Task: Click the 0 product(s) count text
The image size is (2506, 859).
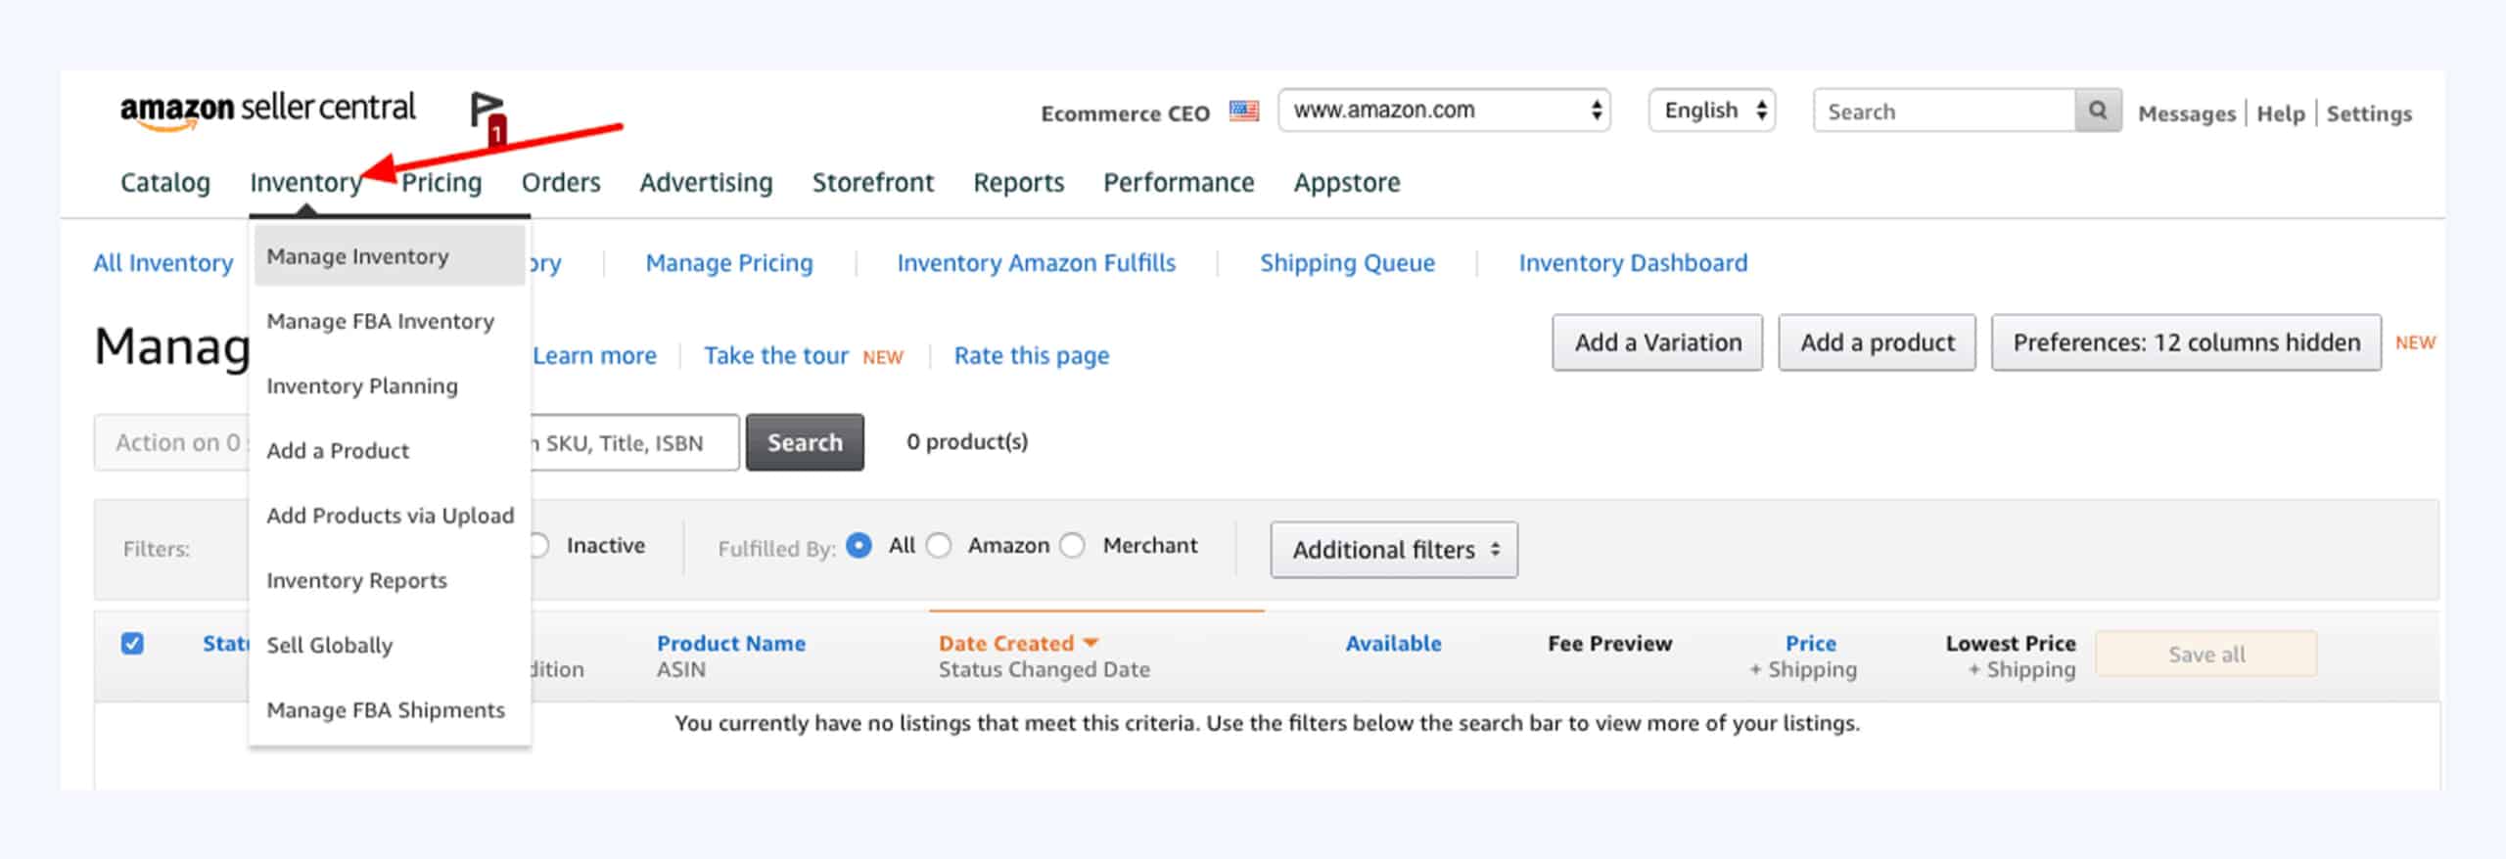Action: [967, 442]
